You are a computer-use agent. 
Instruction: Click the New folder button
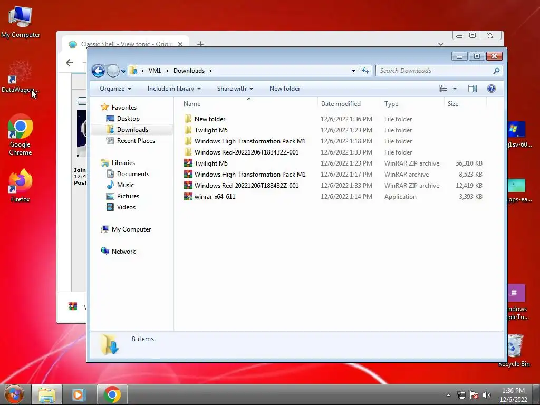285,89
